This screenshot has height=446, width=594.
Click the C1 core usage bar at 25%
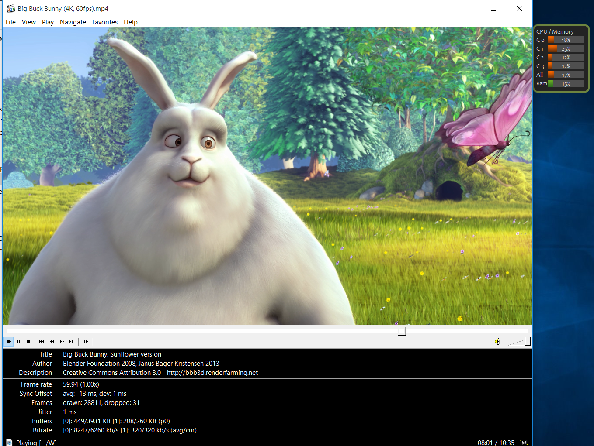(566, 48)
